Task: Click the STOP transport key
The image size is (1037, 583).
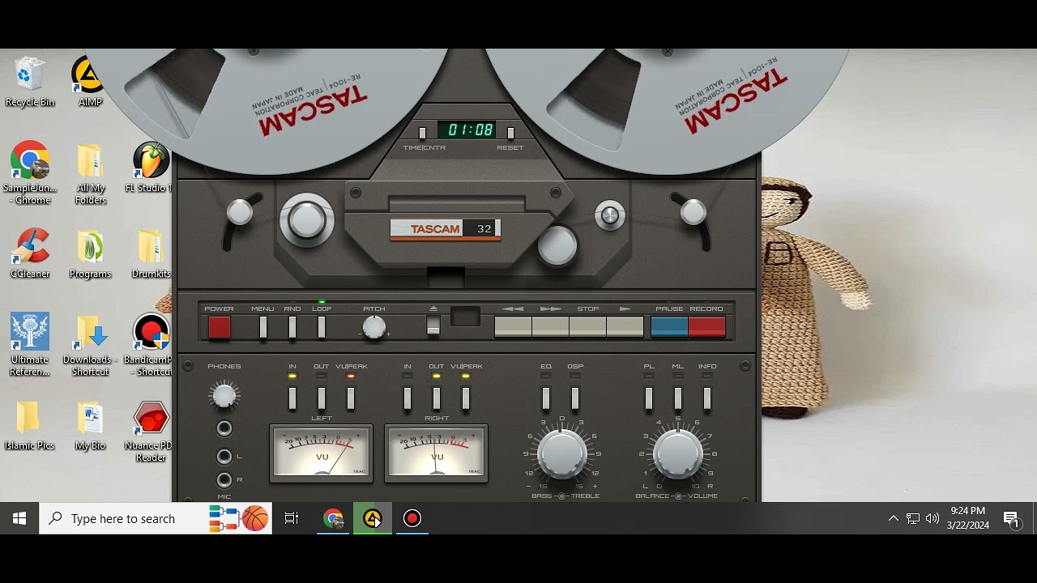Action: tap(587, 327)
